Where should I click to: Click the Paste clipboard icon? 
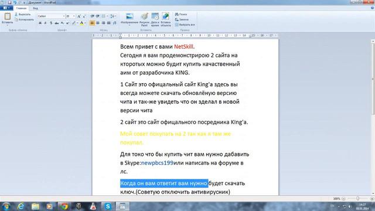coord(8,16)
